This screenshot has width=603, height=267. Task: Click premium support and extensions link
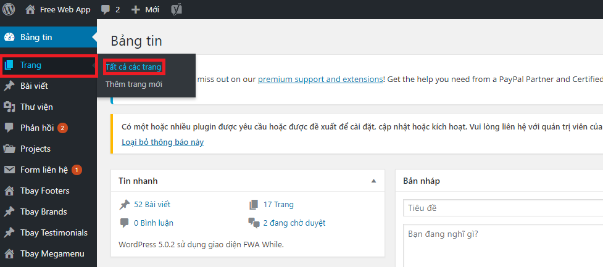tap(320, 80)
